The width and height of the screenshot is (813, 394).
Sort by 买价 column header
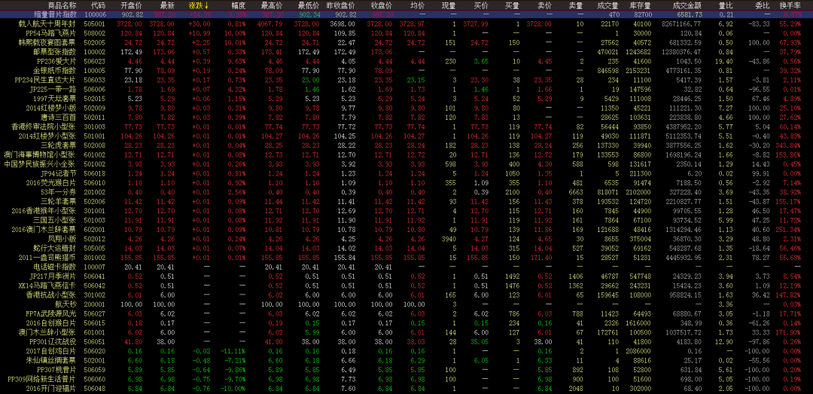pyautogui.click(x=480, y=6)
